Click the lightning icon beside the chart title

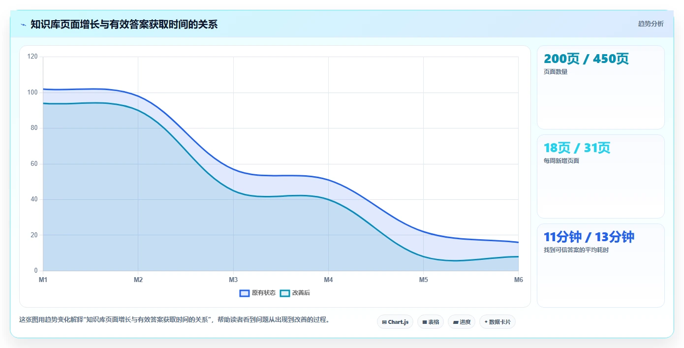(x=23, y=25)
